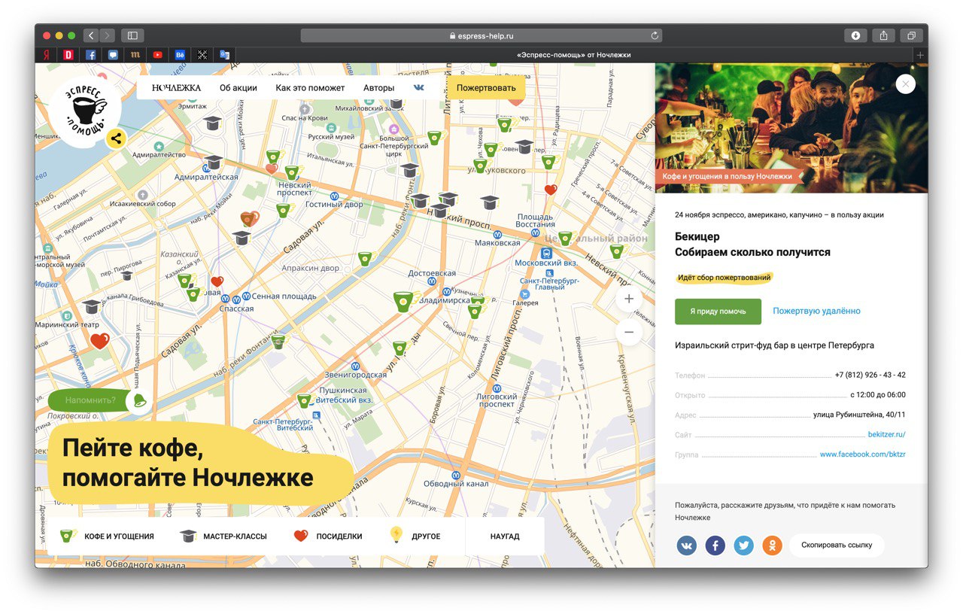
Task: Open the Авторы menu item
Action: click(378, 88)
